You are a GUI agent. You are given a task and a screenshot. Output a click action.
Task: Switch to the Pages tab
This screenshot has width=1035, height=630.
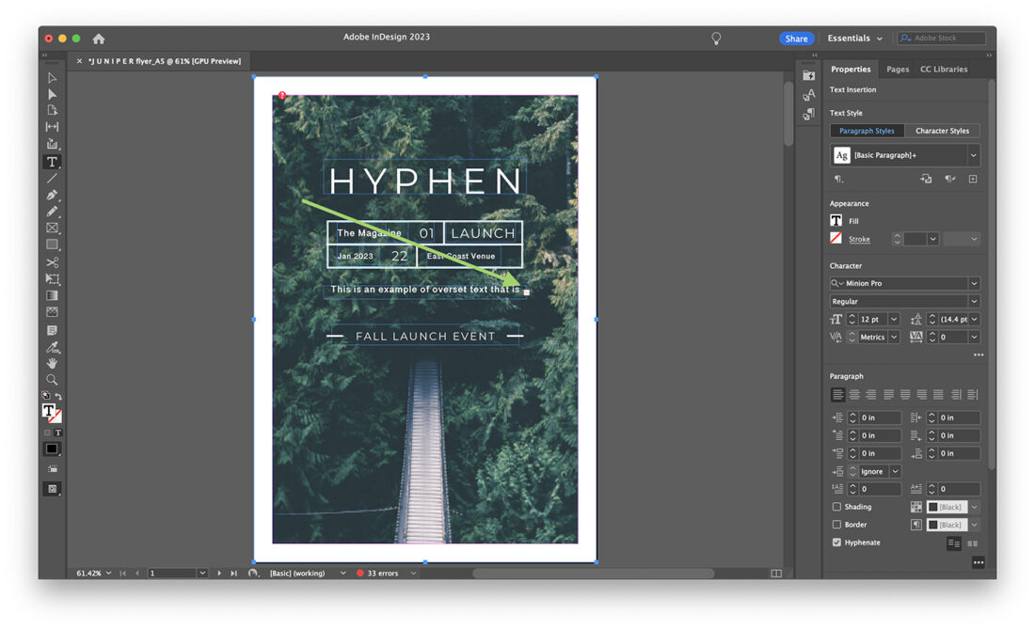pyautogui.click(x=897, y=69)
